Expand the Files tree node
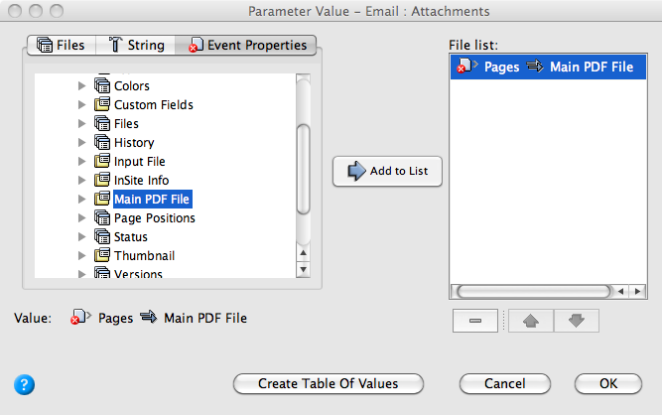This screenshot has height=415, width=662. tap(82, 123)
